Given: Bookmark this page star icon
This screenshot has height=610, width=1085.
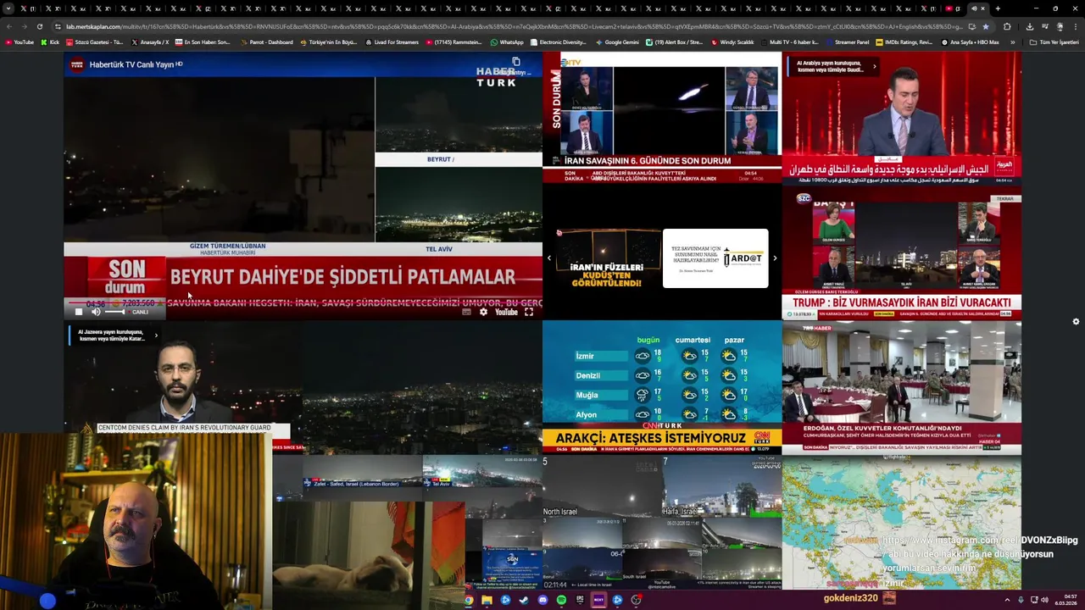Looking at the screenshot, I should [985, 26].
